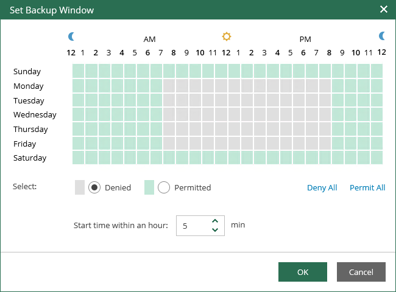Select the Permitted radio button
Viewport: 396px width, 292px height.
click(164, 187)
